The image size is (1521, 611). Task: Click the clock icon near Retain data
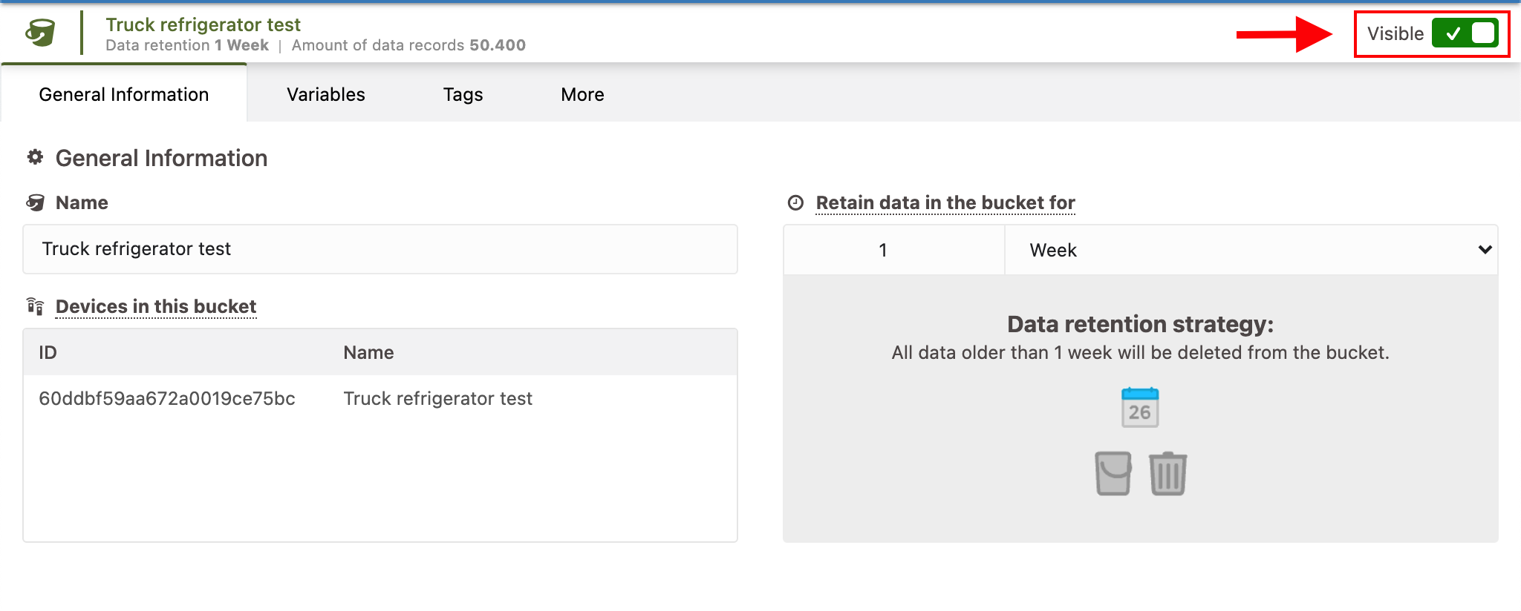coord(795,202)
